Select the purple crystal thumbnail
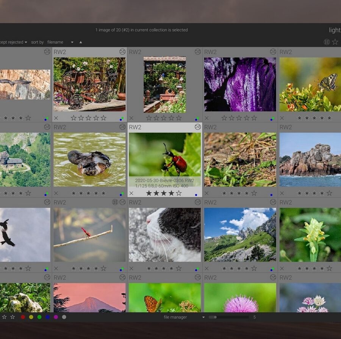Viewport: 341px width, 339px height. coord(240,84)
